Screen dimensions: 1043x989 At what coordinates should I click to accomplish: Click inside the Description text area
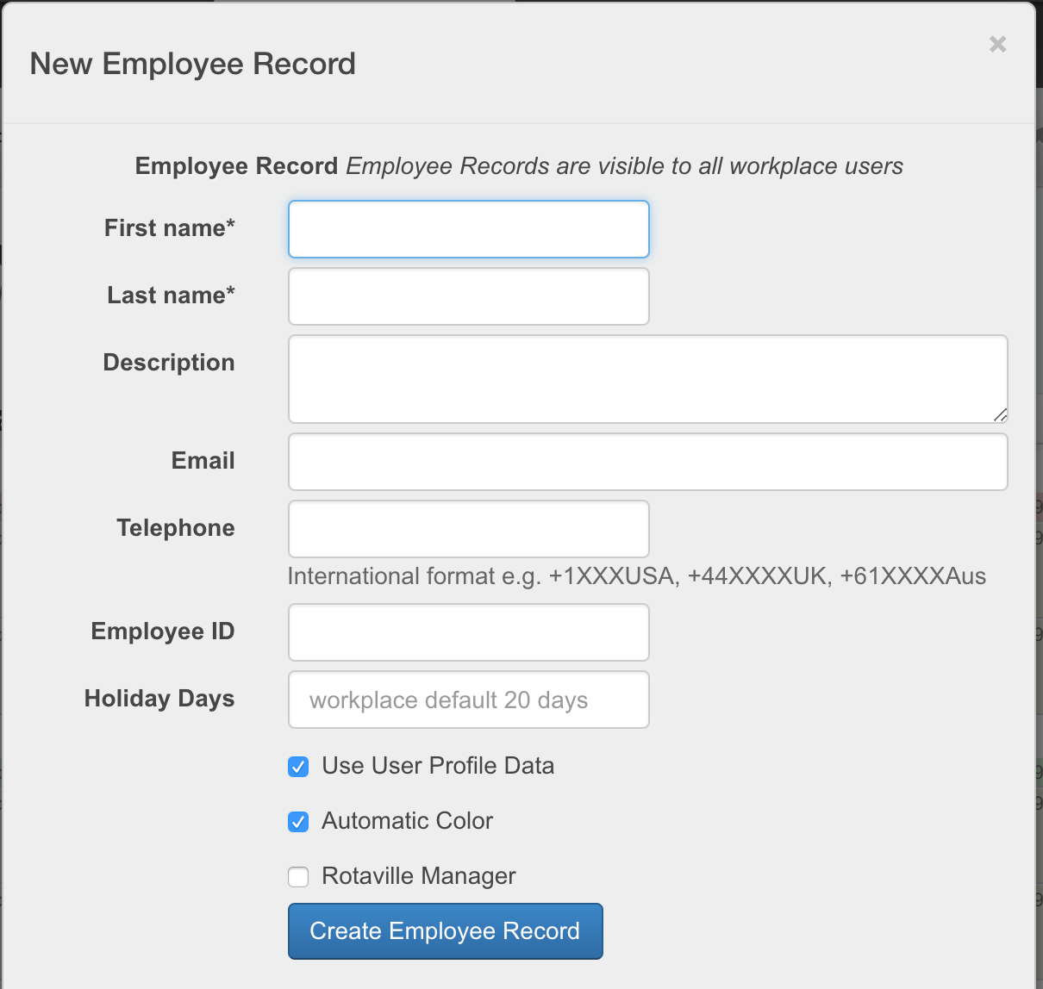tap(647, 379)
